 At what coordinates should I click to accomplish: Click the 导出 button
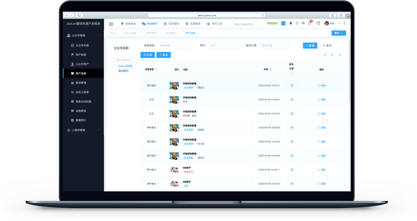[163, 55]
